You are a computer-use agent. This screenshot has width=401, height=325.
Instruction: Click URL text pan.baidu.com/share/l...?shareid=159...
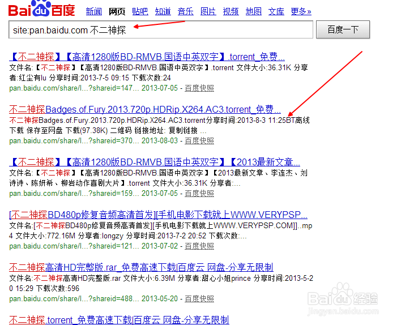(74, 194)
